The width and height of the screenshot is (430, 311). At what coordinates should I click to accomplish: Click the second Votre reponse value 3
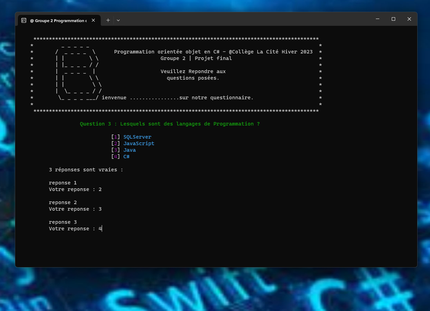click(x=100, y=209)
